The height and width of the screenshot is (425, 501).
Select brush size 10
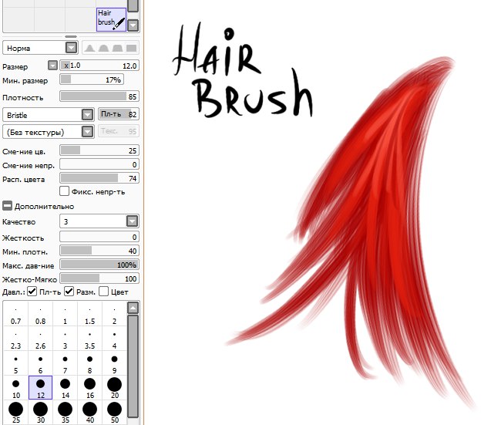click(x=15, y=388)
